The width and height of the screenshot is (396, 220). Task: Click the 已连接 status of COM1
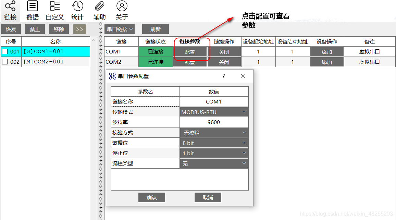(156, 52)
